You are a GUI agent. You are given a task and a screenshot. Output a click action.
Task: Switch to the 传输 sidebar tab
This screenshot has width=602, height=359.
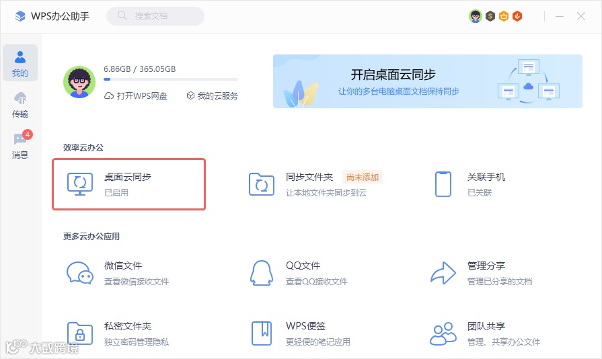[20, 105]
